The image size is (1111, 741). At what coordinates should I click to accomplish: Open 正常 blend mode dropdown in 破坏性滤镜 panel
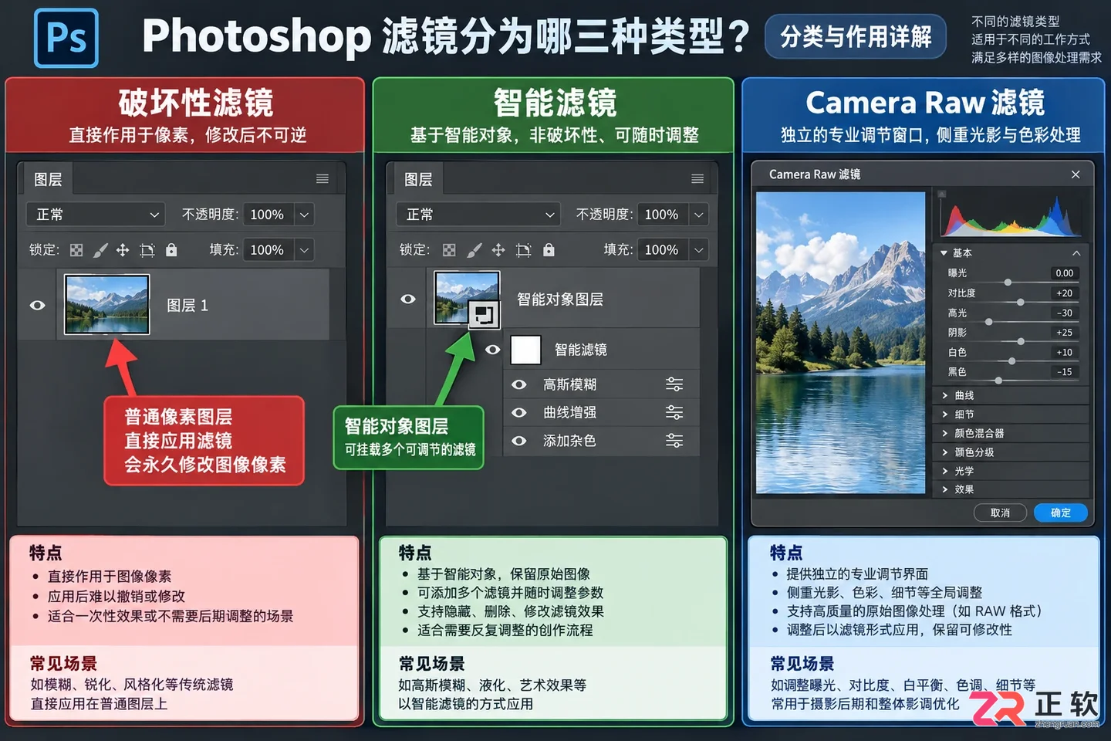tap(96, 215)
